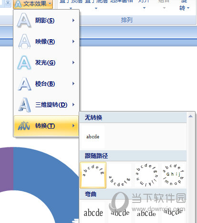Click the 3D rotation letter A icon
The height and width of the screenshot is (223, 197).
pos(24,105)
